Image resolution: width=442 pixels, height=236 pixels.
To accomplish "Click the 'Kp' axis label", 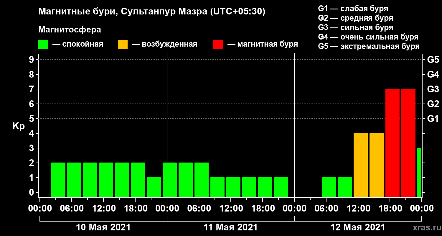I will pos(19,127).
